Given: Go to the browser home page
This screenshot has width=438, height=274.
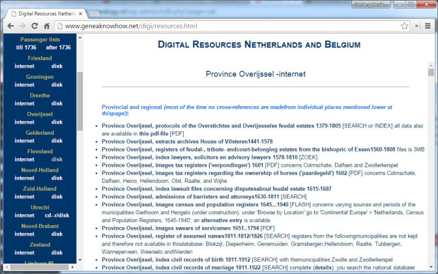Looking at the screenshot, I should click(47, 26).
